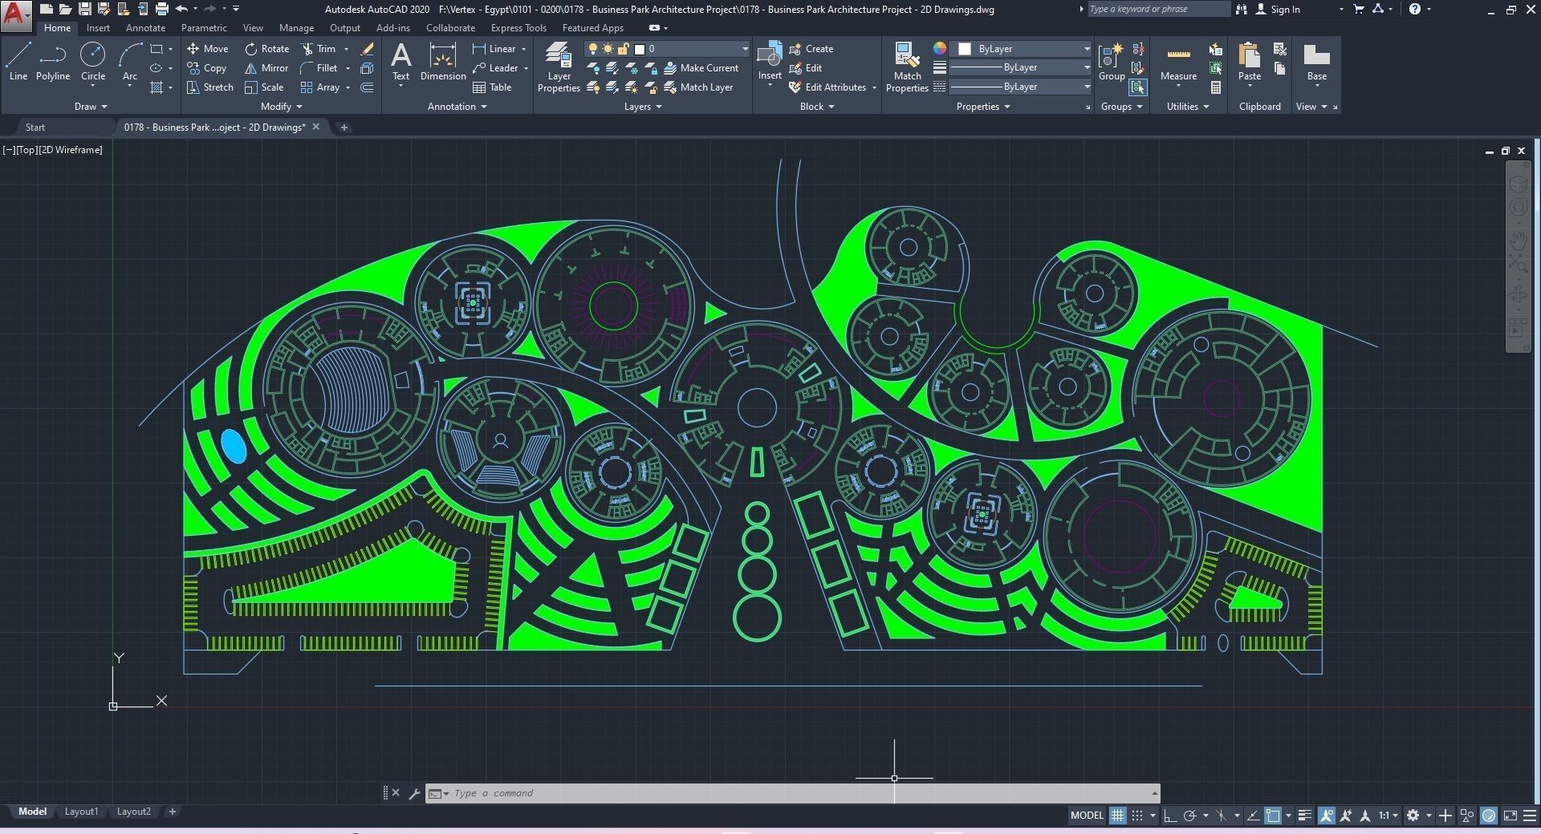Go to the Start file tab
The image size is (1541, 834).
35,128
